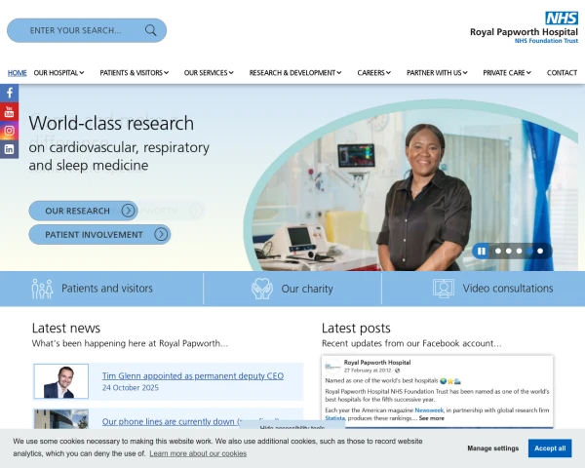Open the Instagram social sidebar icon

point(10,131)
